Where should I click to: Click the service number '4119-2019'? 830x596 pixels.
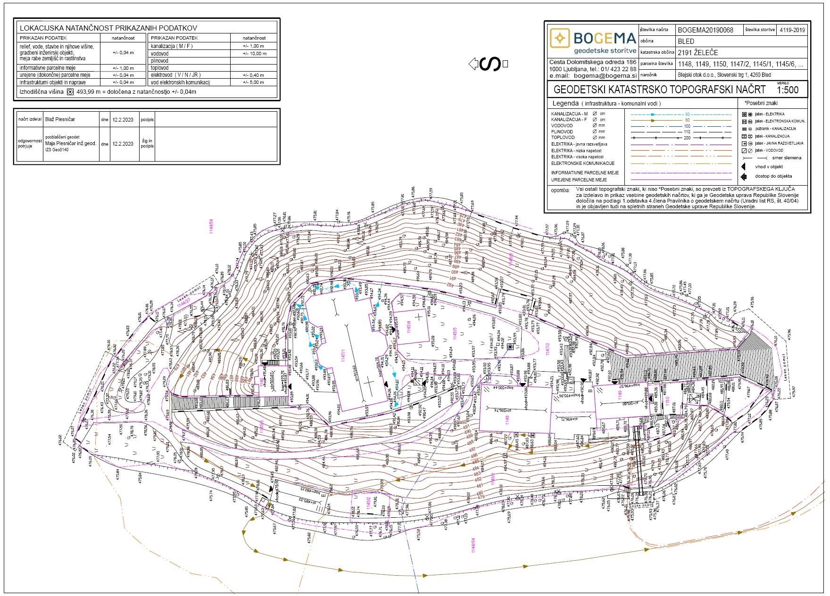(x=792, y=30)
